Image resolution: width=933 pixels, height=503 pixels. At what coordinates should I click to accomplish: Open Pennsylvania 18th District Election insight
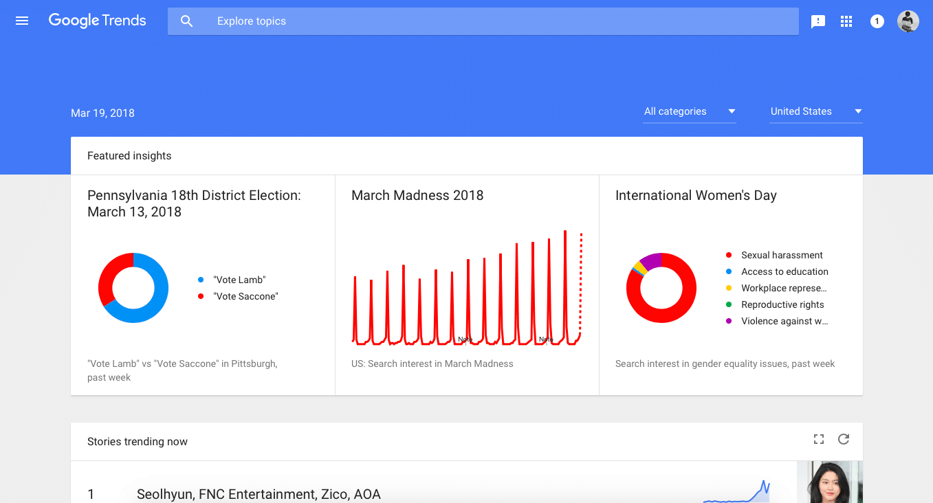coord(194,203)
